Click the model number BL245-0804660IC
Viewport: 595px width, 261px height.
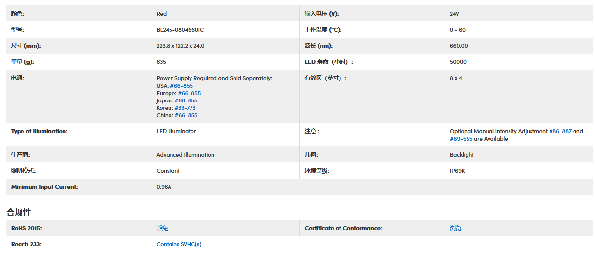(180, 30)
